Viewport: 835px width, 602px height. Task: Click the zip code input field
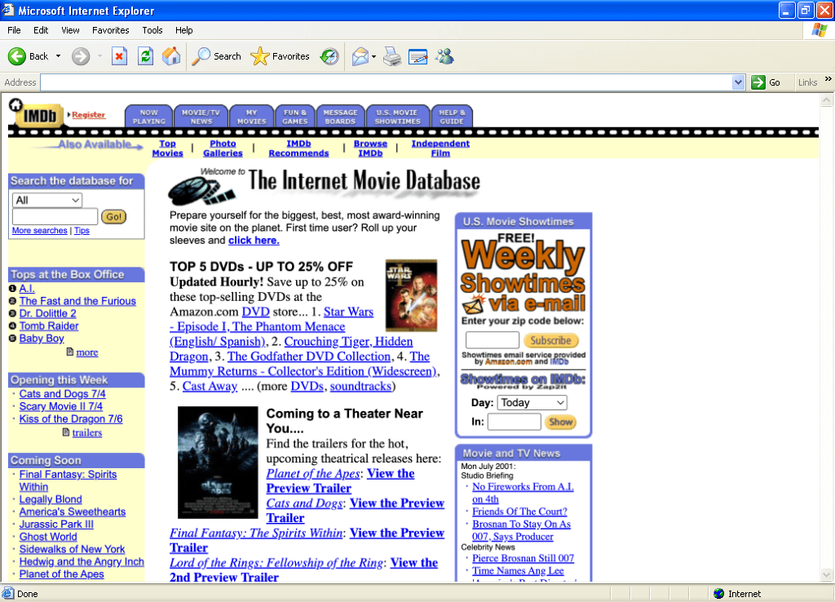(x=492, y=340)
